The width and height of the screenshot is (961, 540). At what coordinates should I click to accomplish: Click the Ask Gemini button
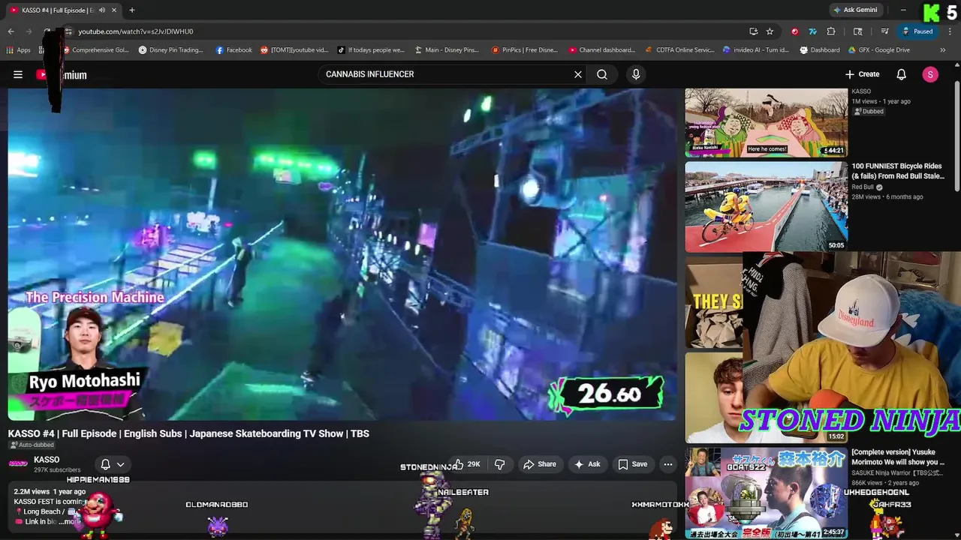tap(854, 10)
